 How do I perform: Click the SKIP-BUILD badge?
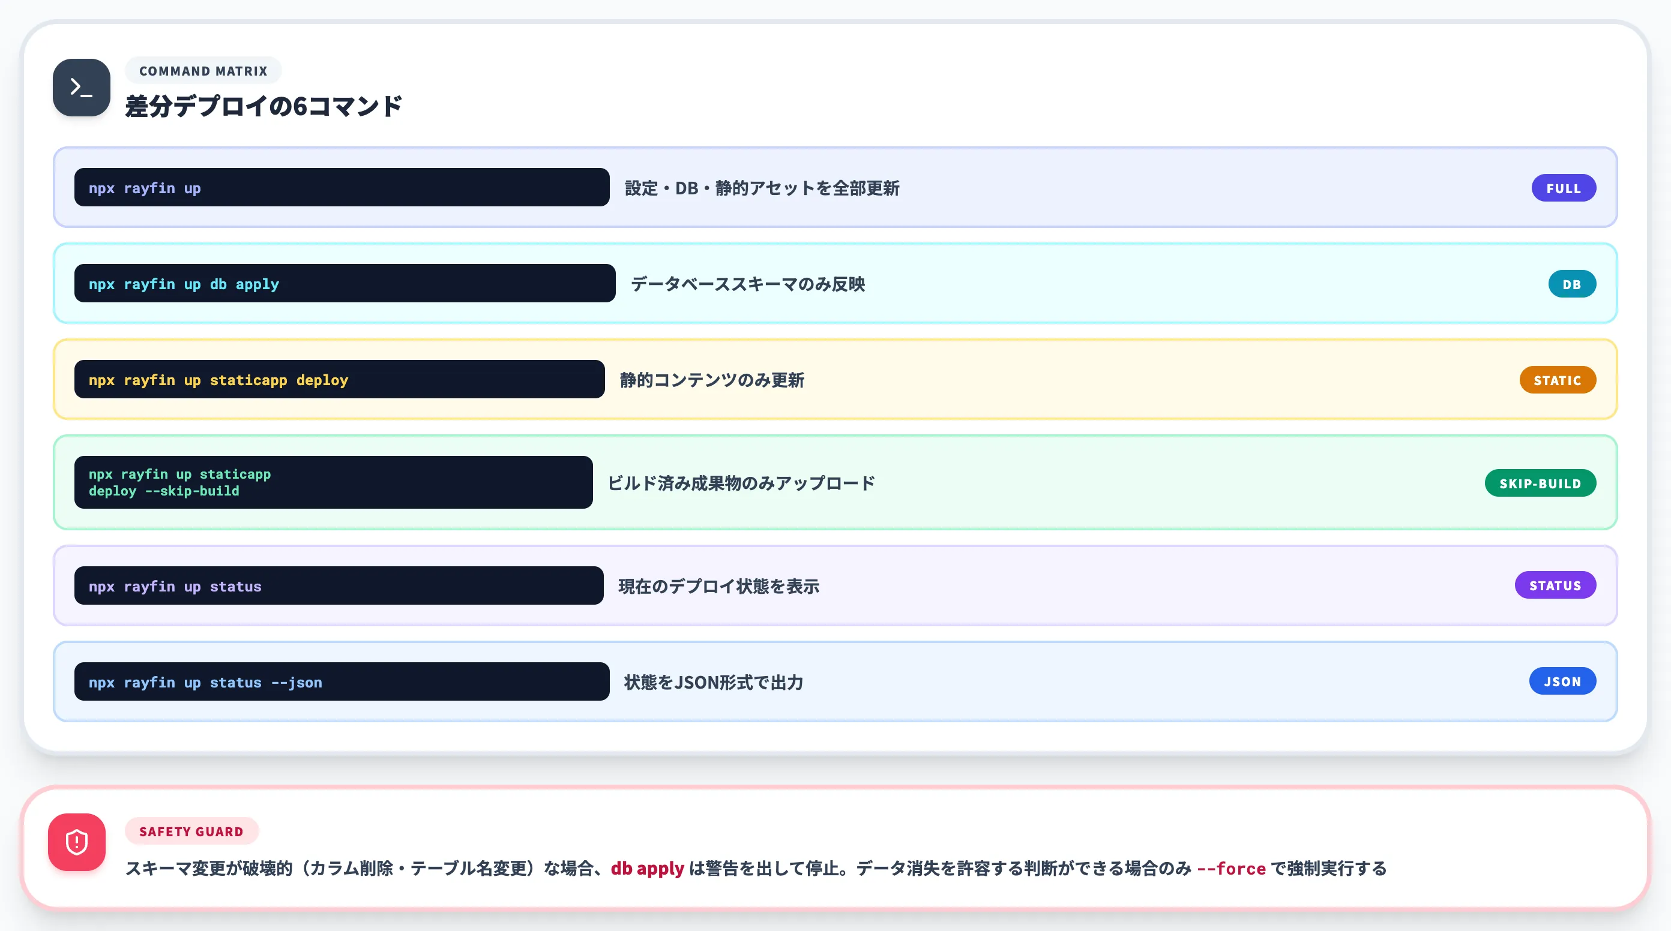1540,483
